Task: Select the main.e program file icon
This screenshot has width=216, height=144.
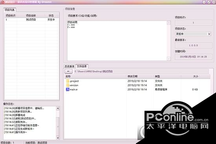Action: point(68,90)
